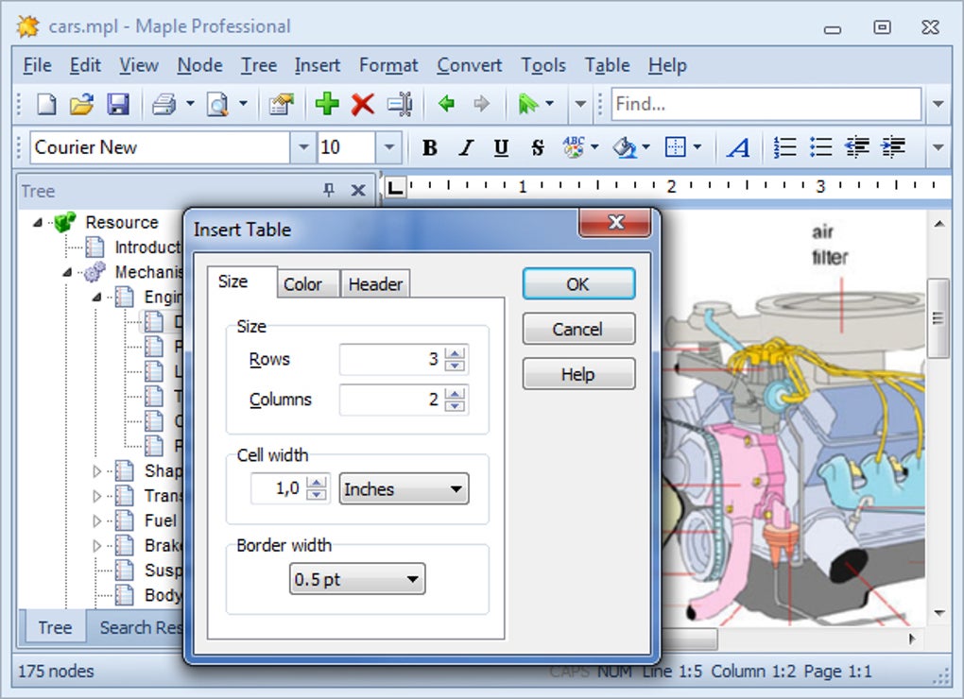Open the font size dropdown
Image resolution: width=964 pixels, height=699 pixels.
[x=388, y=147]
